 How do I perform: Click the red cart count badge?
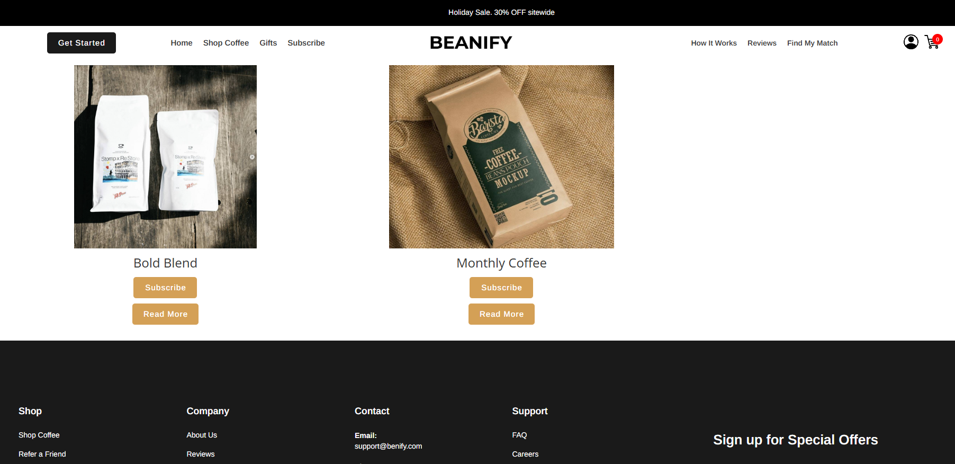[x=938, y=39]
